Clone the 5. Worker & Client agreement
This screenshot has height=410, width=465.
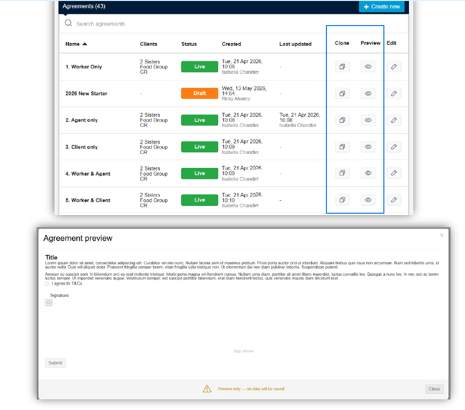point(342,200)
